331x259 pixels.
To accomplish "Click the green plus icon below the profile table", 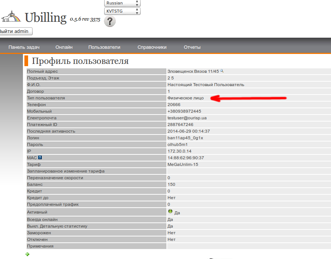I will coord(27,254).
